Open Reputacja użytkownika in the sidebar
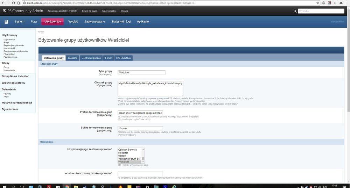 click(x=14, y=45)
